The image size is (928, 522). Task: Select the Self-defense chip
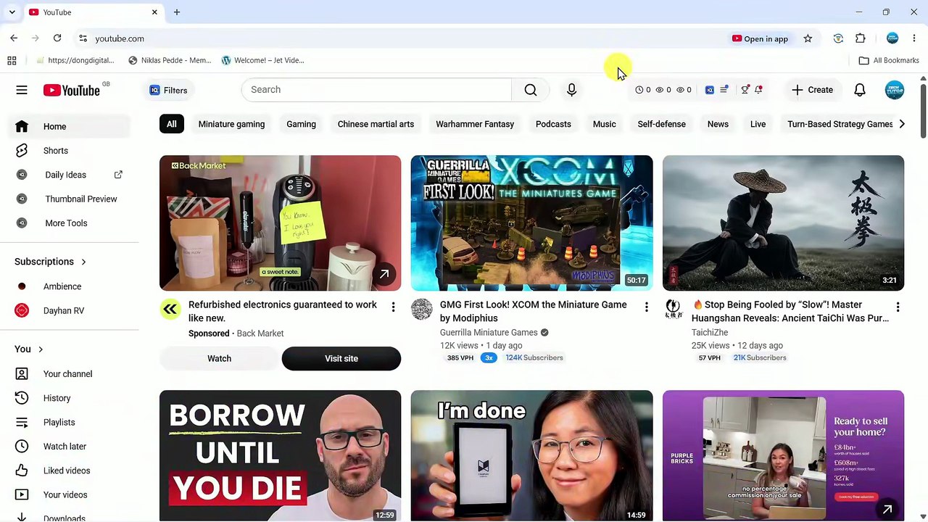[x=661, y=124]
